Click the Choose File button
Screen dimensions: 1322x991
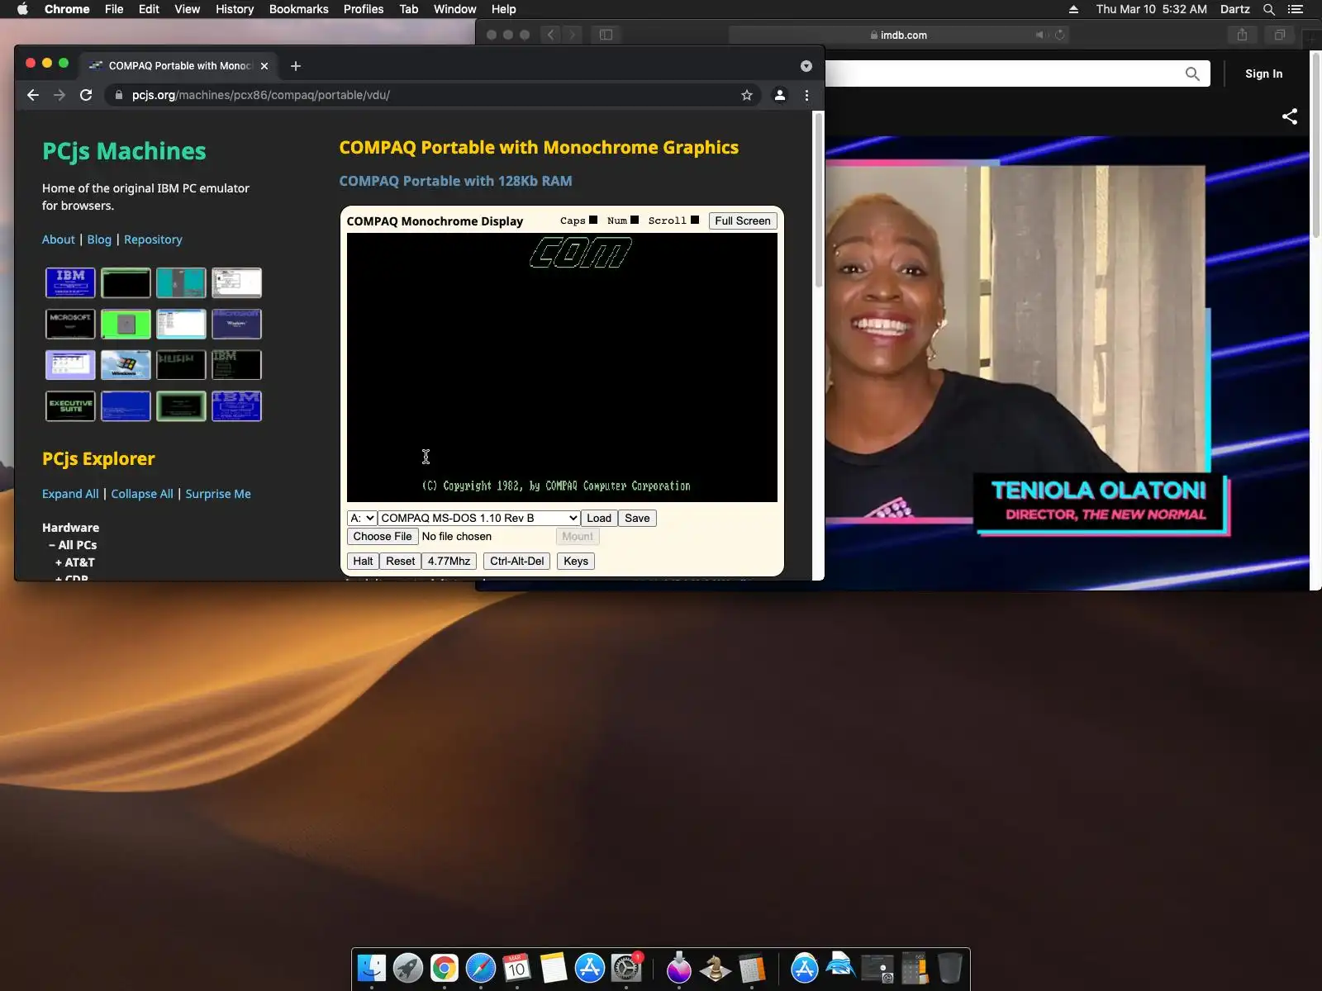(383, 537)
